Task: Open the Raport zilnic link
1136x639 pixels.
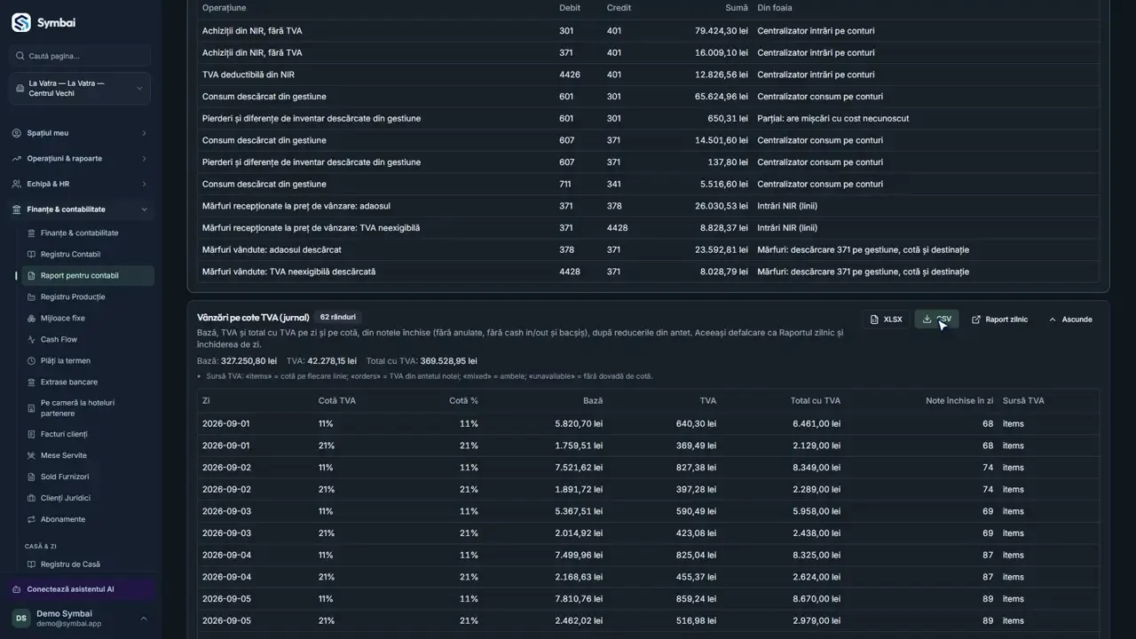Action: pos(999,319)
